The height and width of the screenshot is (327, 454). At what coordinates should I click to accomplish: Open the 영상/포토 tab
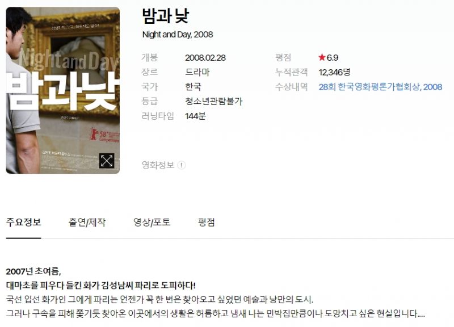152,223
